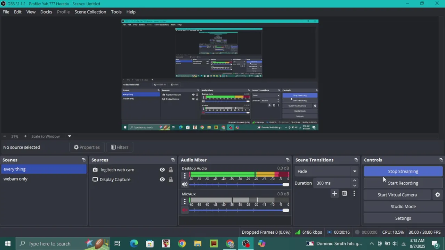Click the logitech web cam camera icon
The width and height of the screenshot is (445, 250).
pyautogui.click(x=95, y=170)
